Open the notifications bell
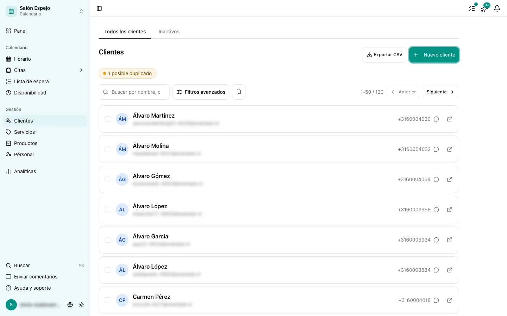 [497, 8]
